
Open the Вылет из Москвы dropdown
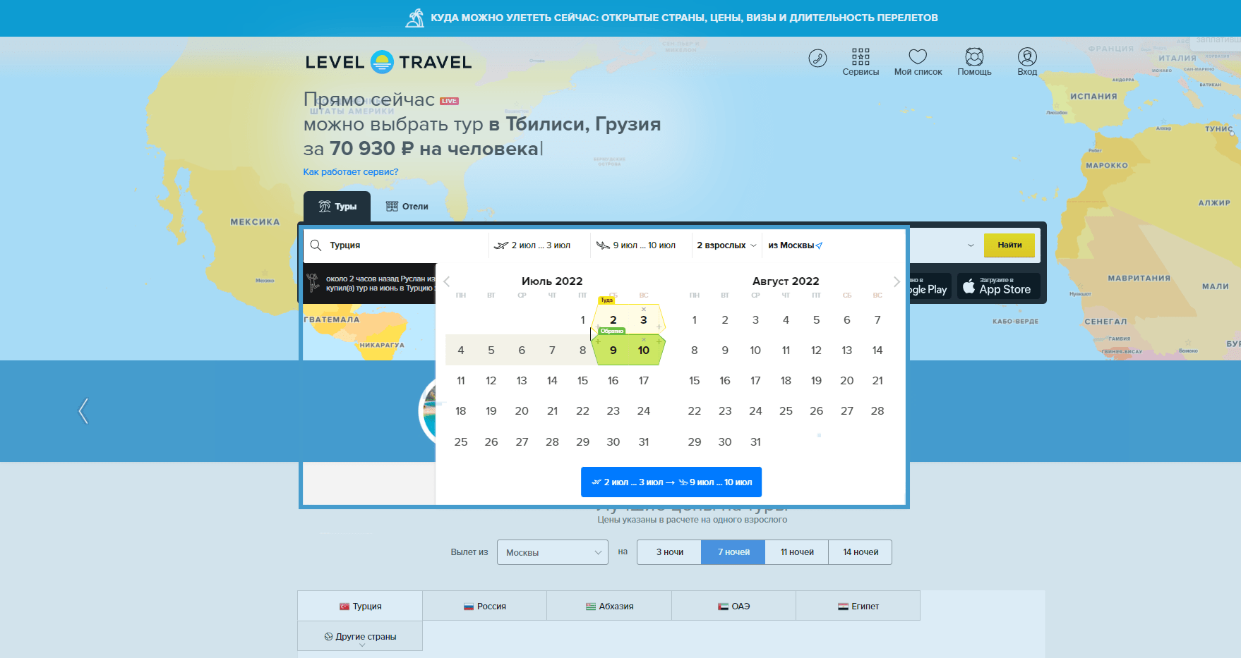[x=553, y=552]
